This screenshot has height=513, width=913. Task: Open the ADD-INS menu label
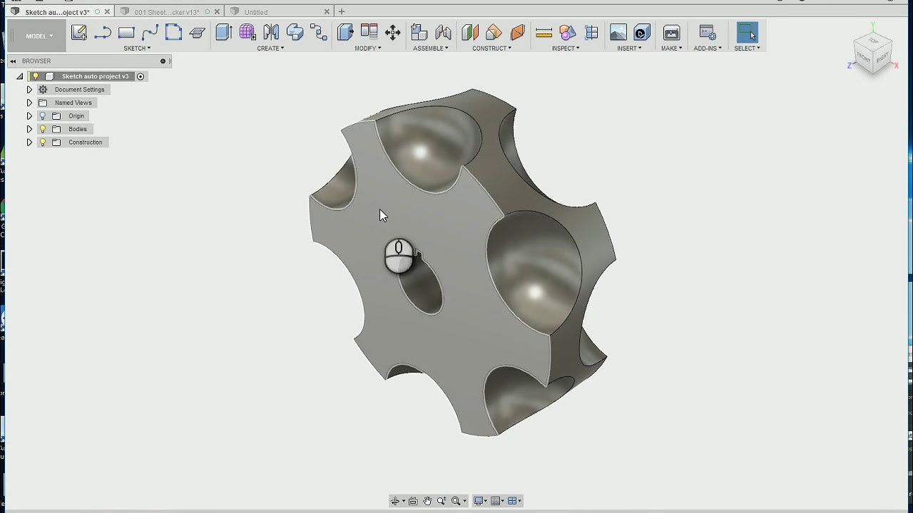708,48
